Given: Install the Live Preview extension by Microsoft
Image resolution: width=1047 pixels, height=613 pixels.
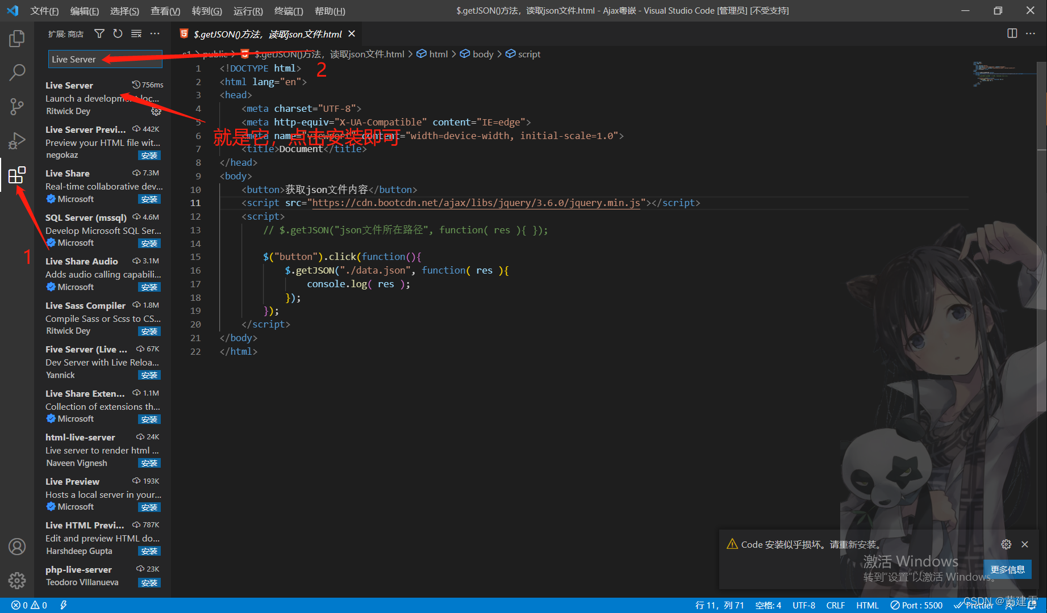Looking at the screenshot, I should 149,507.
